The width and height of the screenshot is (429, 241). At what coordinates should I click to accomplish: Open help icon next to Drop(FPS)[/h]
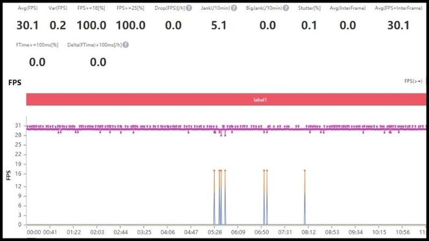[x=189, y=8]
